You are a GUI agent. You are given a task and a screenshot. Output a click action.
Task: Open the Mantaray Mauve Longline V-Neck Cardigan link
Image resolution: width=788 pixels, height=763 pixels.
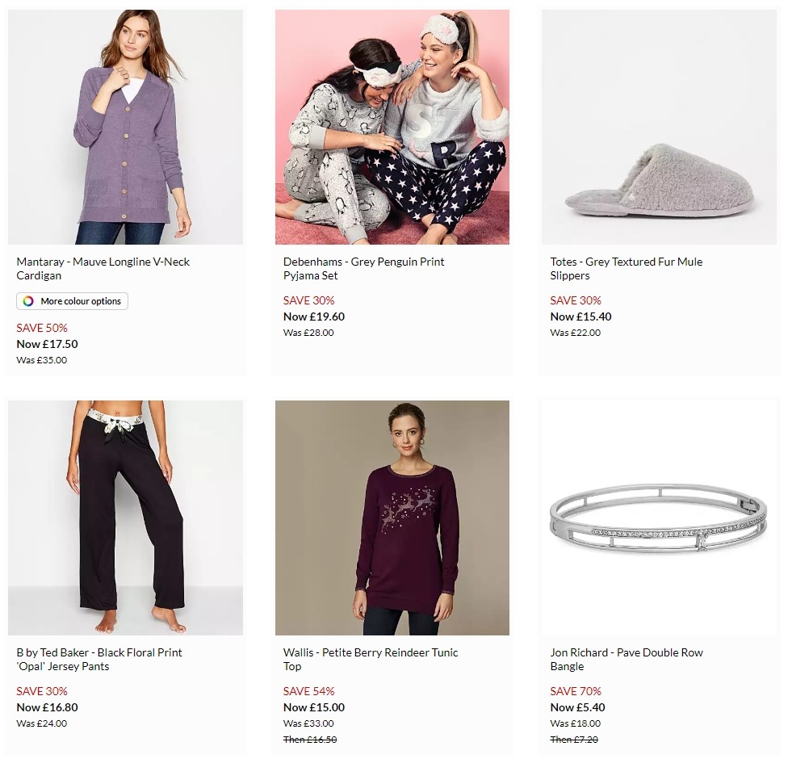point(103,268)
